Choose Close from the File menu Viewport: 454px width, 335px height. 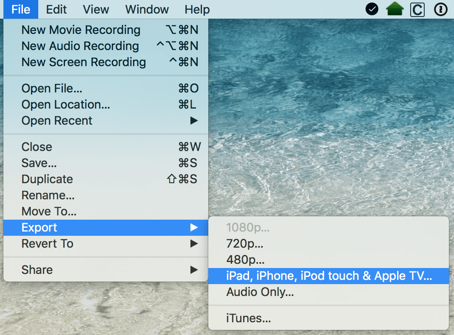[x=106, y=147]
